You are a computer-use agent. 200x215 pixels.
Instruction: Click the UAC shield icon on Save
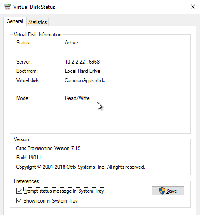click(162, 191)
